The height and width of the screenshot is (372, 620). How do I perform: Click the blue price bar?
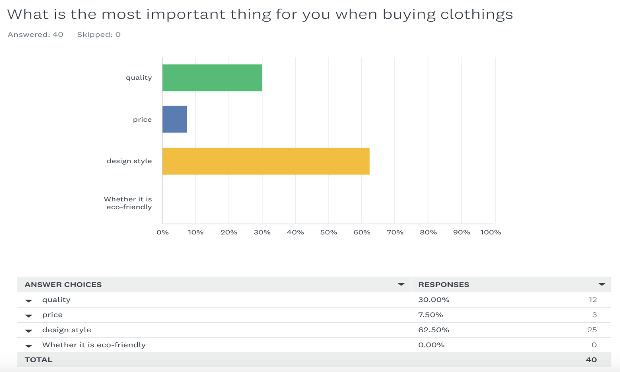click(x=175, y=119)
